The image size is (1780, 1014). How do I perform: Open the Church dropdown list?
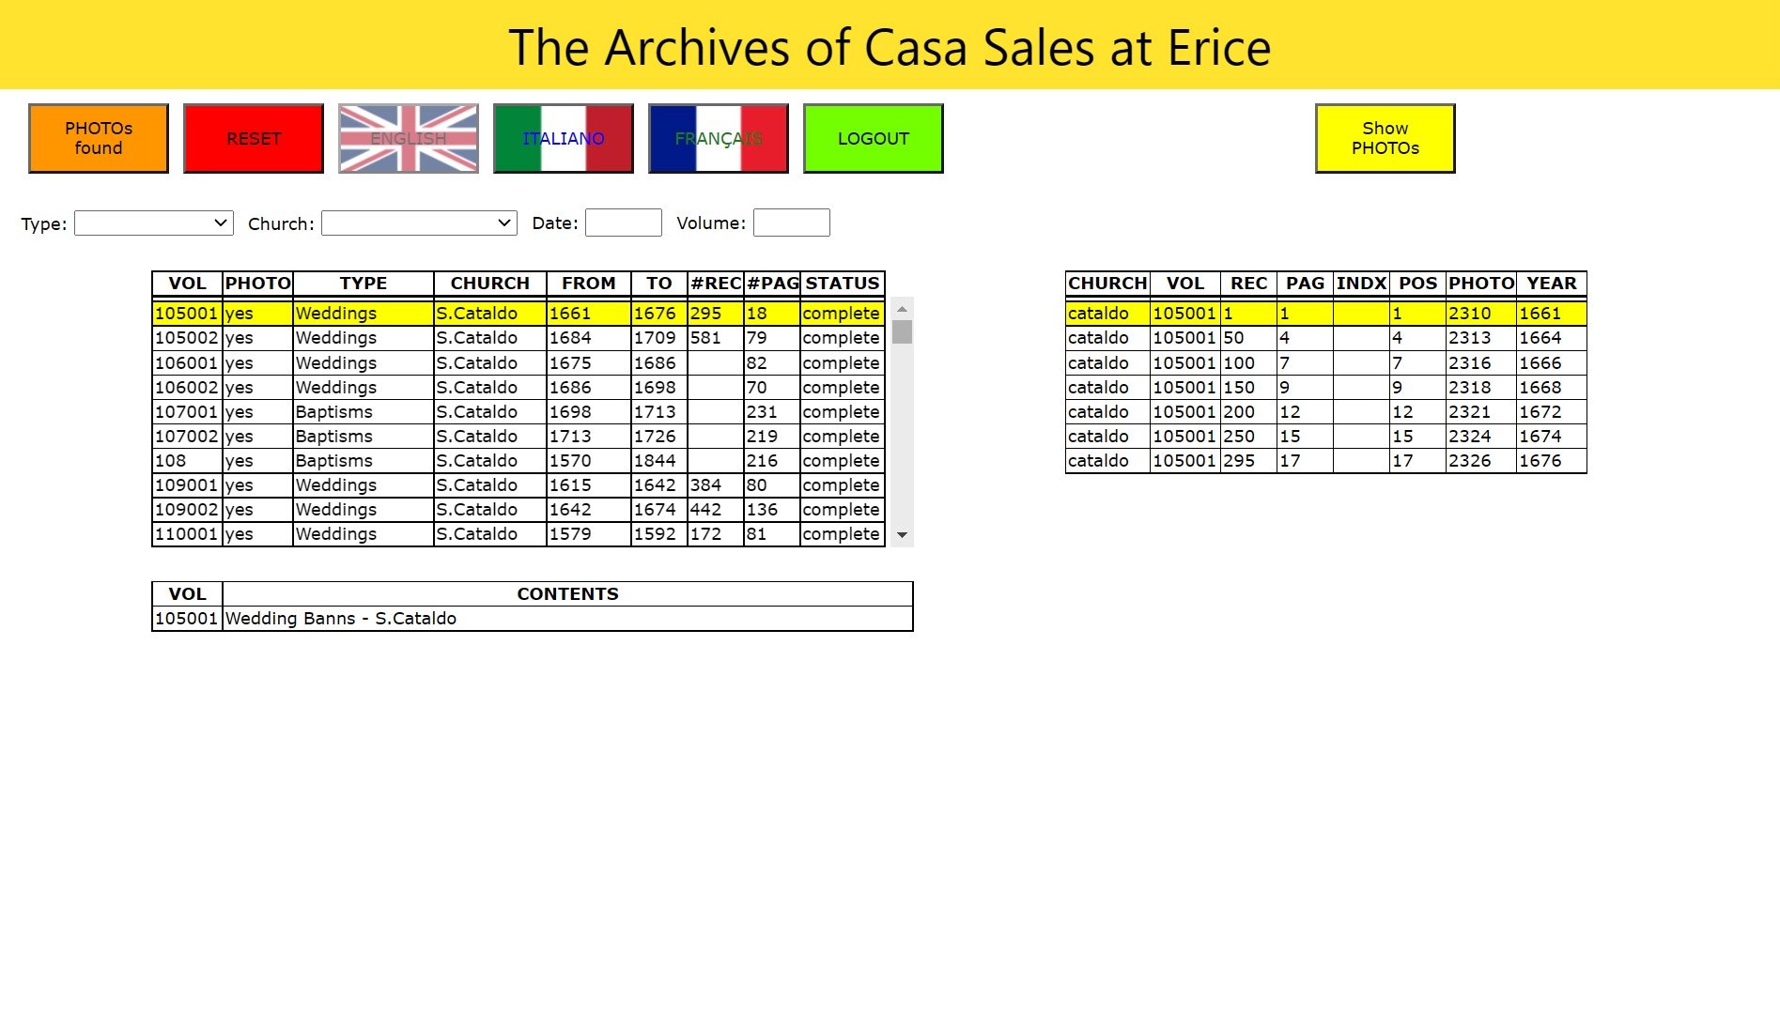pyautogui.click(x=419, y=223)
